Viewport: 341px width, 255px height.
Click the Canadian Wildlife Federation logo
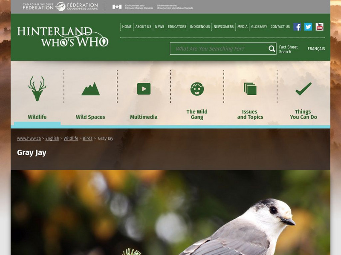pyautogui.click(x=60, y=6)
